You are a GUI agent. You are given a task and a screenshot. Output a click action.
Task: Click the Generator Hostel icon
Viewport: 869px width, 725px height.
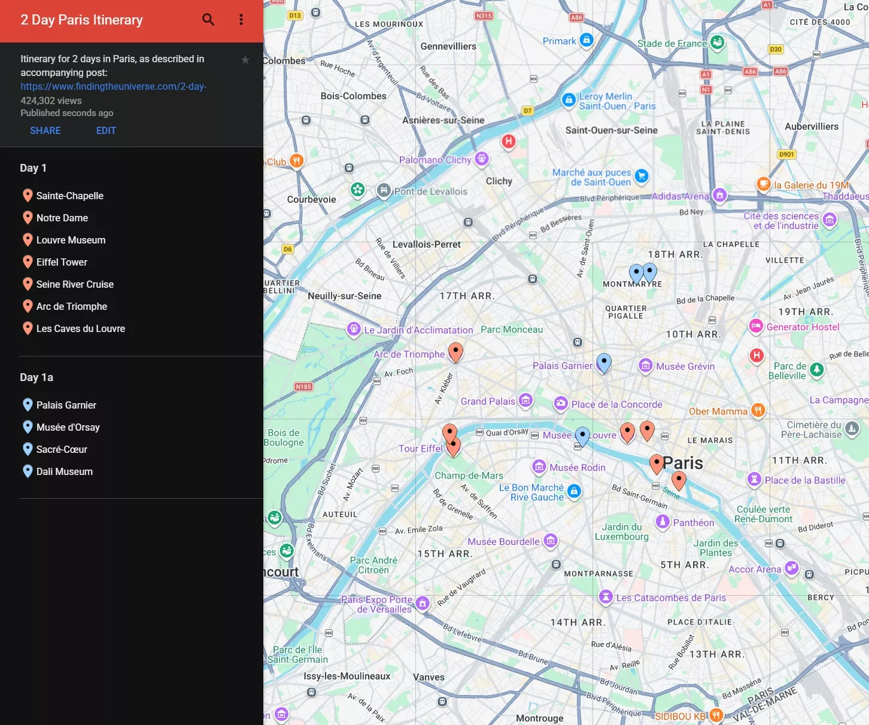point(756,327)
